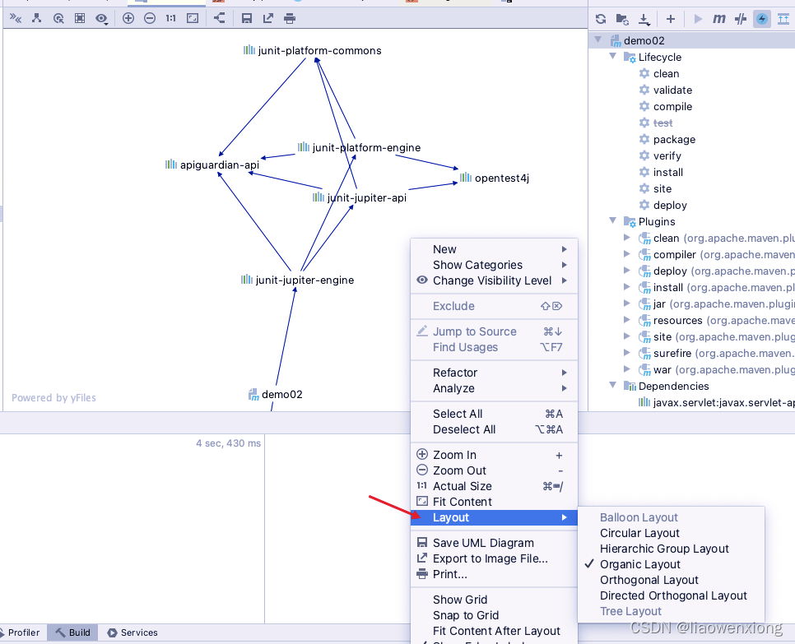The image size is (795, 644).
Task: Open the Services tool window tab
Action: (132, 632)
